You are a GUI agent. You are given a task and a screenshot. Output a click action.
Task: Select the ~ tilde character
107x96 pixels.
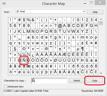[69, 43]
